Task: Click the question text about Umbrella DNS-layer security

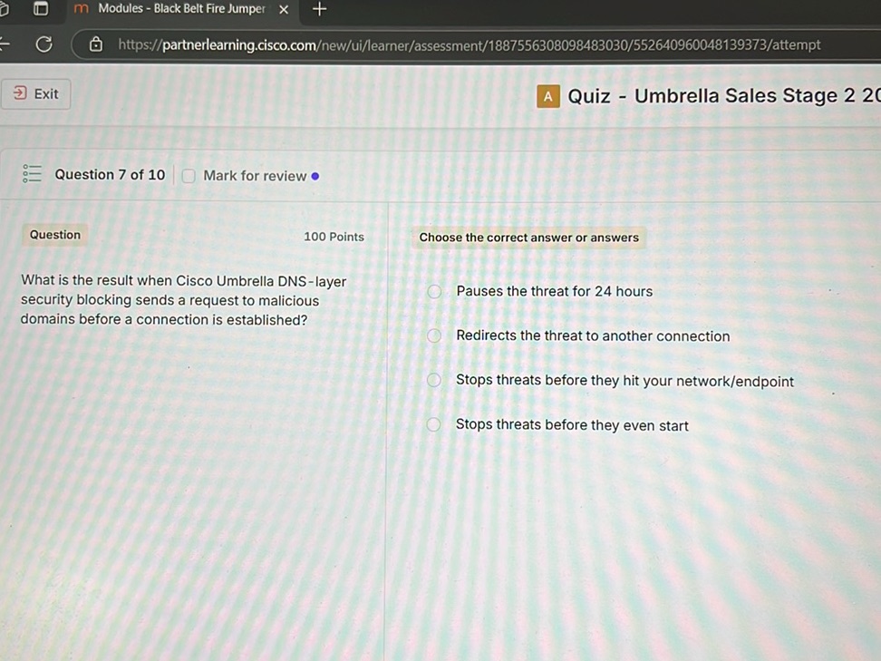Action: tap(183, 300)
